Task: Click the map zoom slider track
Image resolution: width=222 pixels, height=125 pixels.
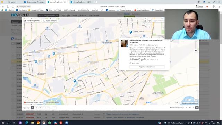Action: (x=196, y=45)
